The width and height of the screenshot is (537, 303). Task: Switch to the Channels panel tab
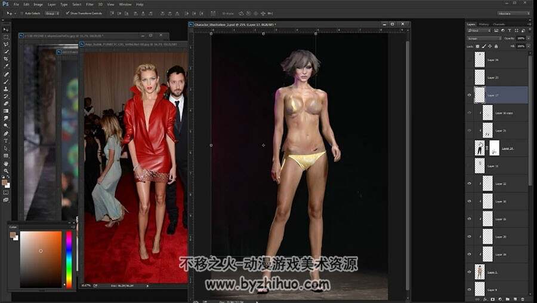[499, 25]
